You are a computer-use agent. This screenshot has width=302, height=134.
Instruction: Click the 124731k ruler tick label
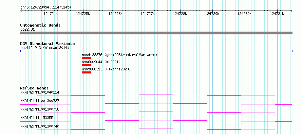tap(277, 14)
